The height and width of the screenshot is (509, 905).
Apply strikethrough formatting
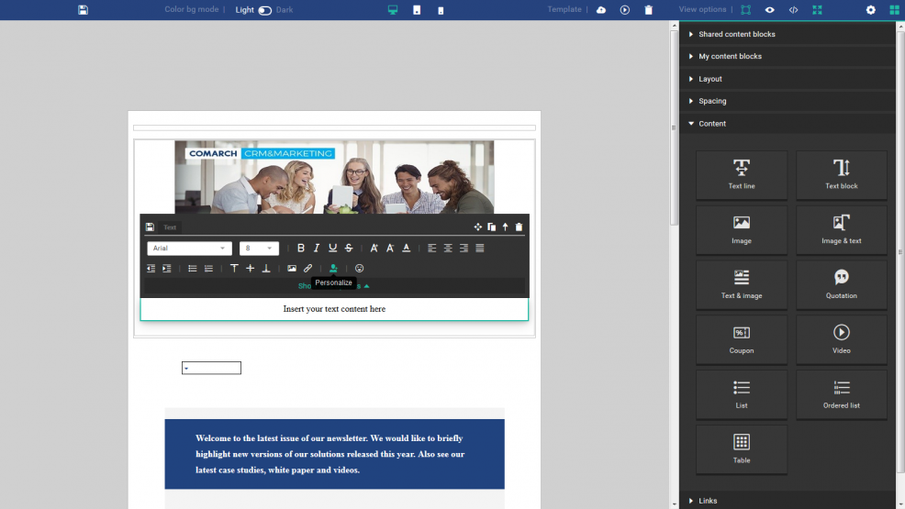point(349,249)
